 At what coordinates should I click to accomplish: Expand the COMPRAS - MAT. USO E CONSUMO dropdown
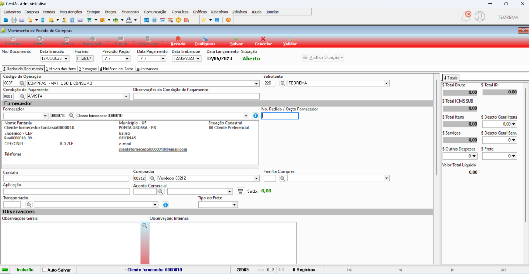pos(256,83)
